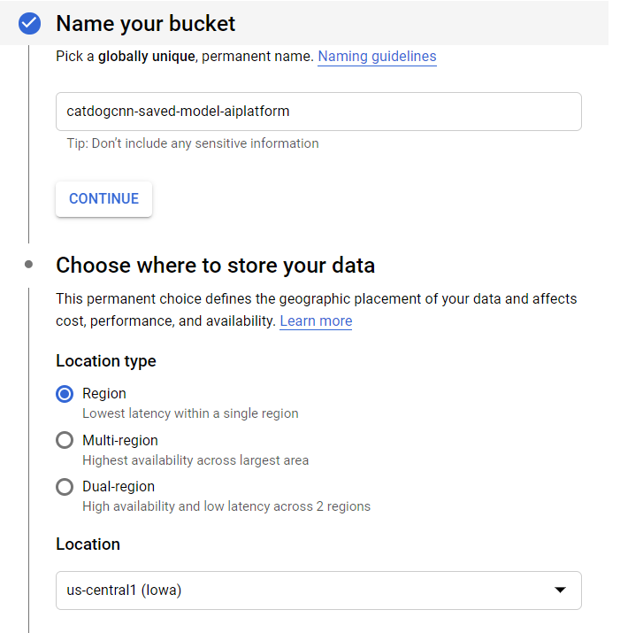The width and height of the screenshot is (643, 633).
Task: Focus the bucket name input field
Action: pyautogui.click(x=318, y=112)
